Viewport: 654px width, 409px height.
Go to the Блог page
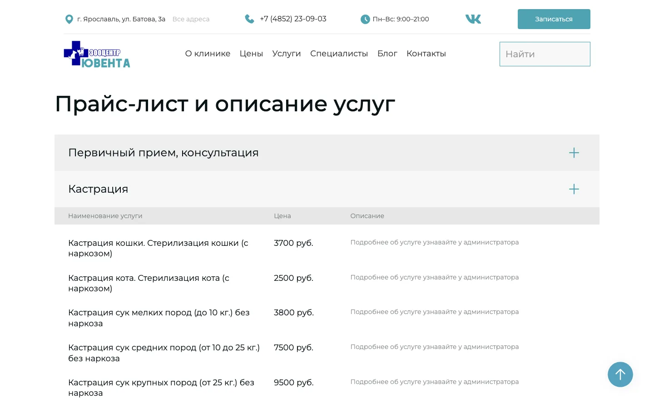[x=387, y=54]
